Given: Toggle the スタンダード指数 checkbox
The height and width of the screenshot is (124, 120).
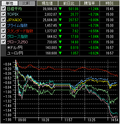Looking at the screenshot, I should point(3,31).
